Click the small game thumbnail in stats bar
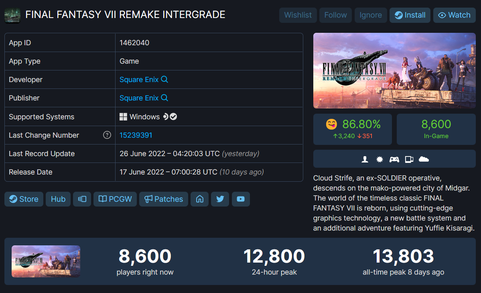481x293 pixels. [46, 261]
